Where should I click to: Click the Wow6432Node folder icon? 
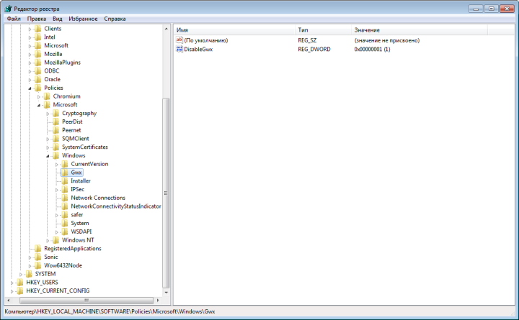(x=38, y=265)
